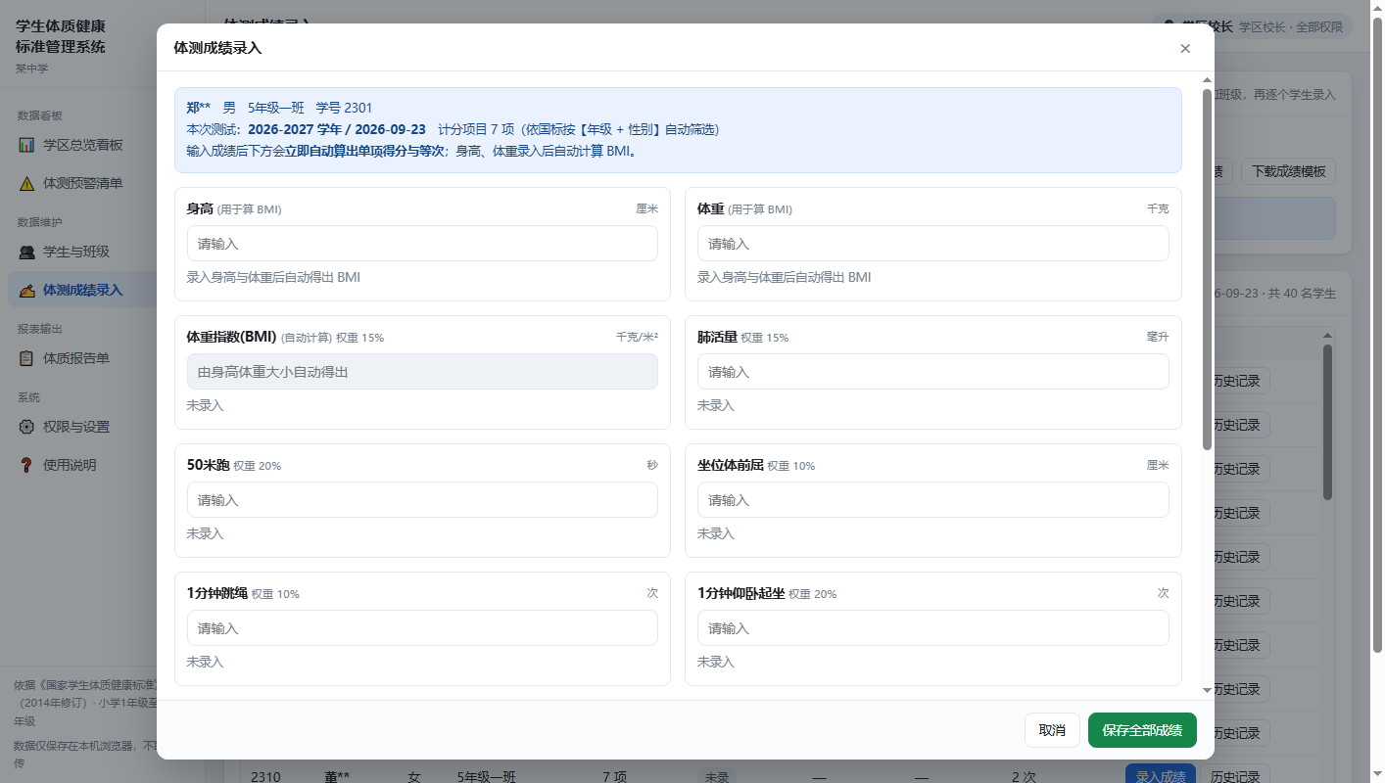Open 使用说明 question mark icon

pos(27,465)
